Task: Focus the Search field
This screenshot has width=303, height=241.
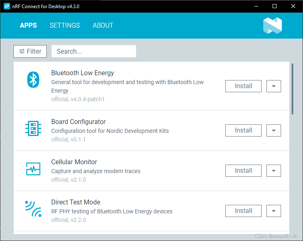Action: (94, 51)
